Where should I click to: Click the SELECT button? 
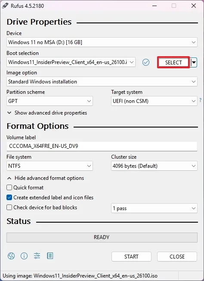click(173, 63)
